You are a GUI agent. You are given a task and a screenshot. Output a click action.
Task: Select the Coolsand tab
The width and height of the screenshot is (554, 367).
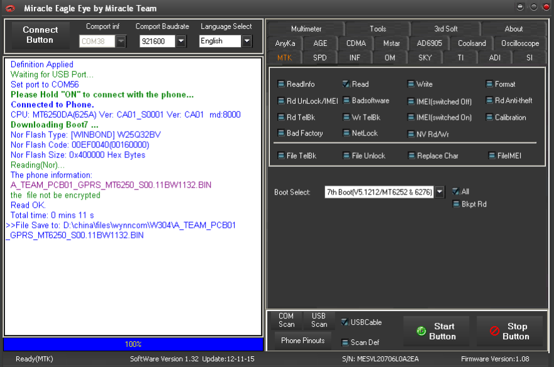[x=472, y=43]
